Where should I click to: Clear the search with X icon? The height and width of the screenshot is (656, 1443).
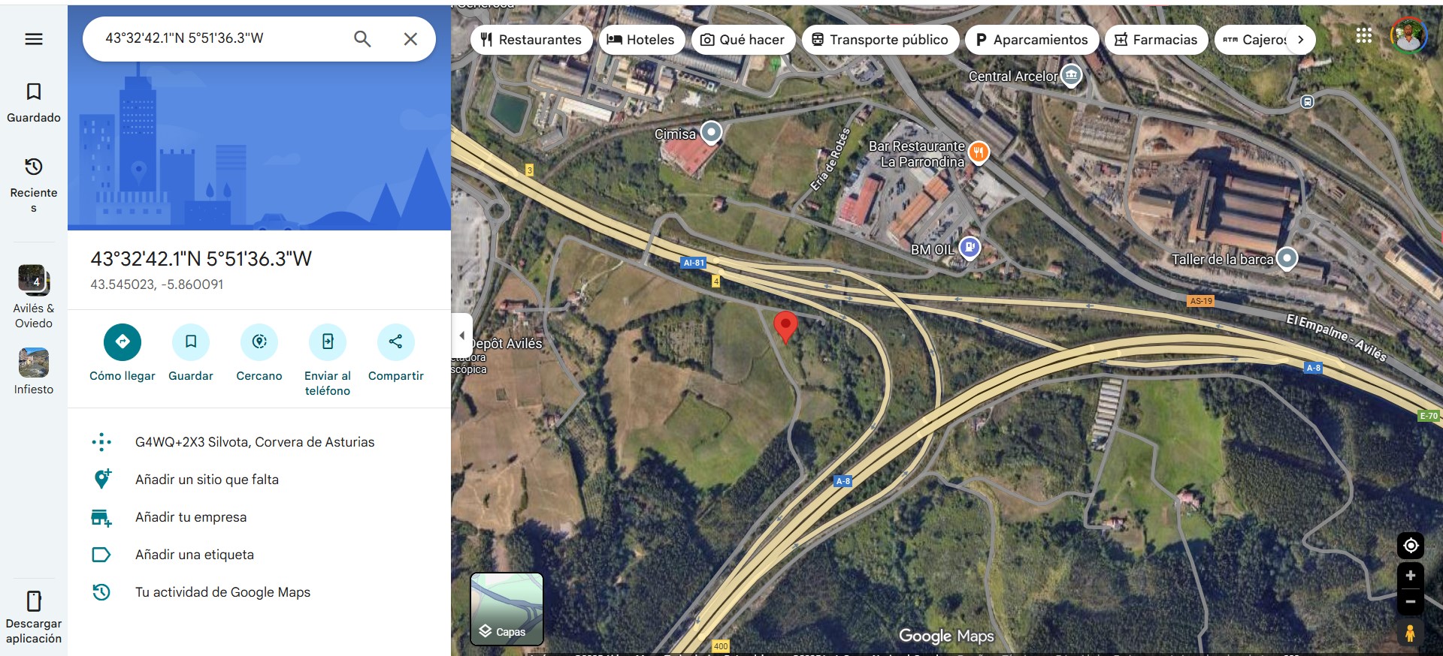pyautogui.click(x=410, y=39)
